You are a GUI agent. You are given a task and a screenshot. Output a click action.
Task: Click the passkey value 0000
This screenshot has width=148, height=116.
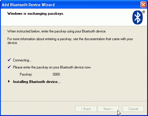point(56,74)
